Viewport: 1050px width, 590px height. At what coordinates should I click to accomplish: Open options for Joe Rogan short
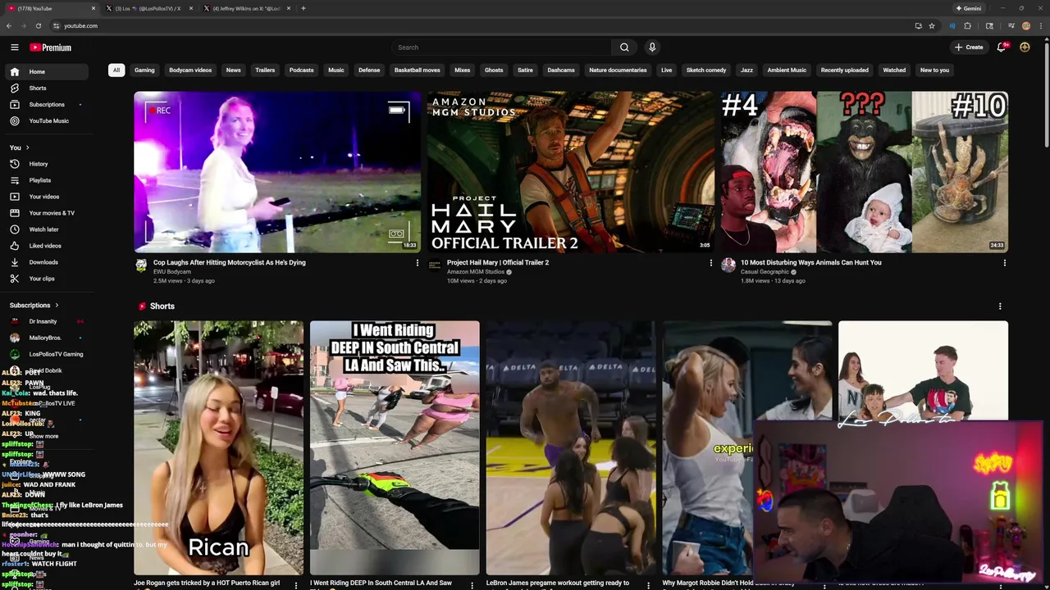[296, 584]
